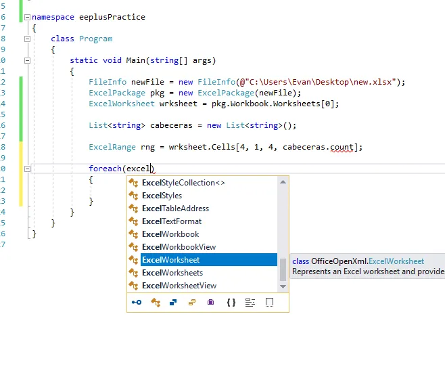
Task: Click class icon beside ExcelStyles
Action: pos(133,196)
